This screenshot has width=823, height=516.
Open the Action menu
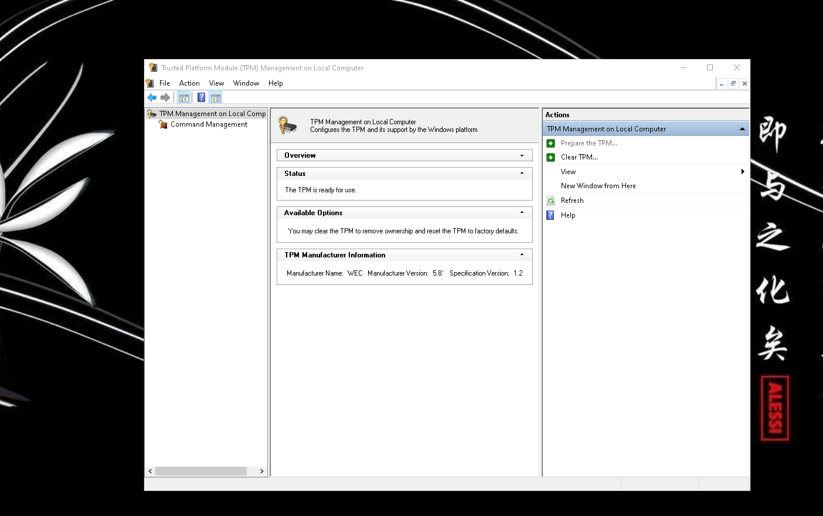189,83
